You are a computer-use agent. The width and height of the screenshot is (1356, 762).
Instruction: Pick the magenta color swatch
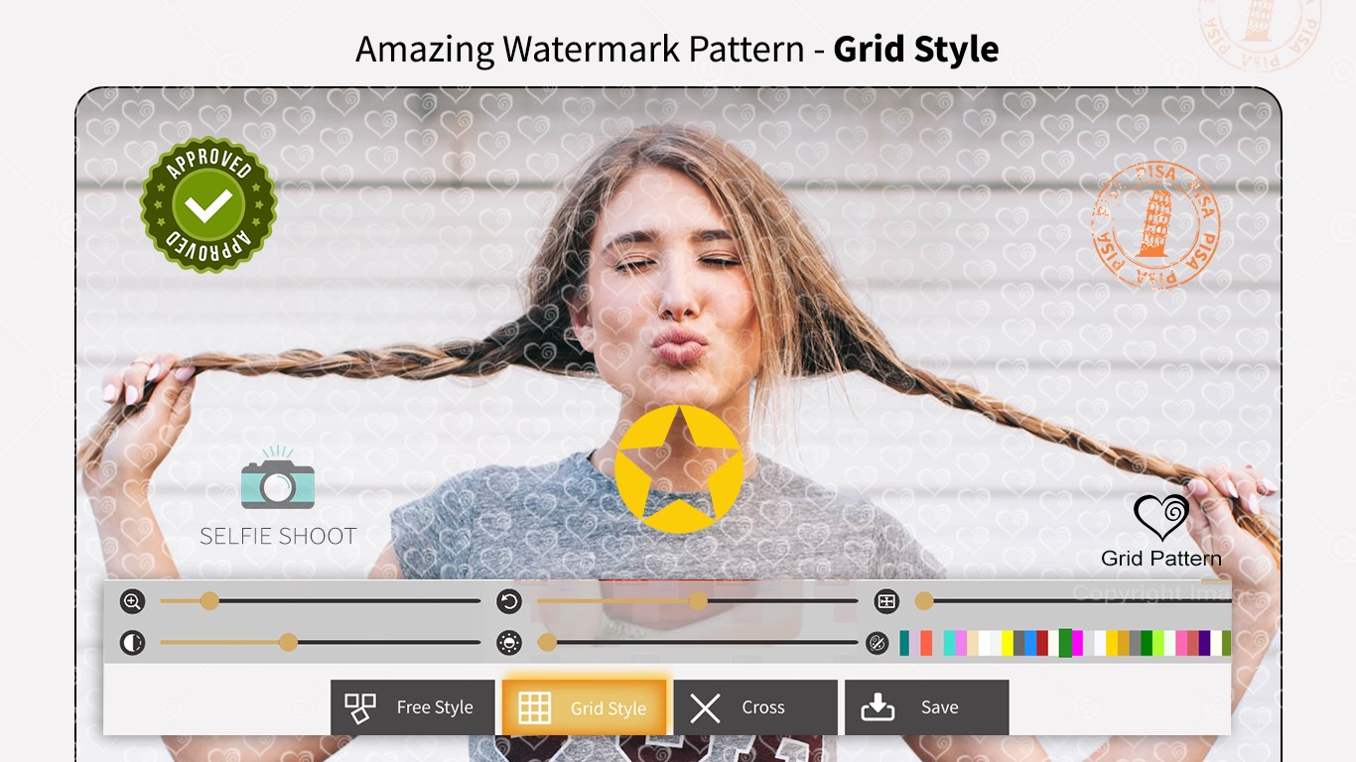pos(1077,643)
